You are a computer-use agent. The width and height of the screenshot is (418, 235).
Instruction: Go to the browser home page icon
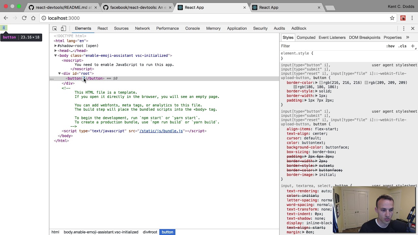33,18
